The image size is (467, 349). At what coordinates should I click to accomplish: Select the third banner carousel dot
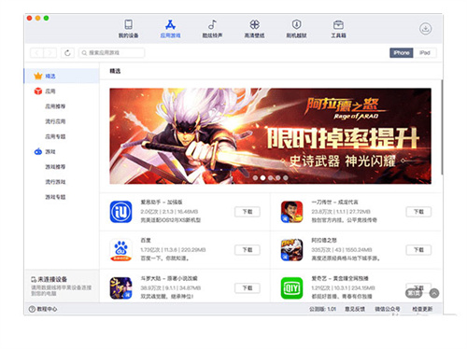point(271,178)
